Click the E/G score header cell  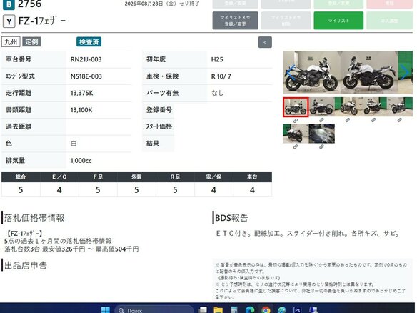(x=59, y=177)
